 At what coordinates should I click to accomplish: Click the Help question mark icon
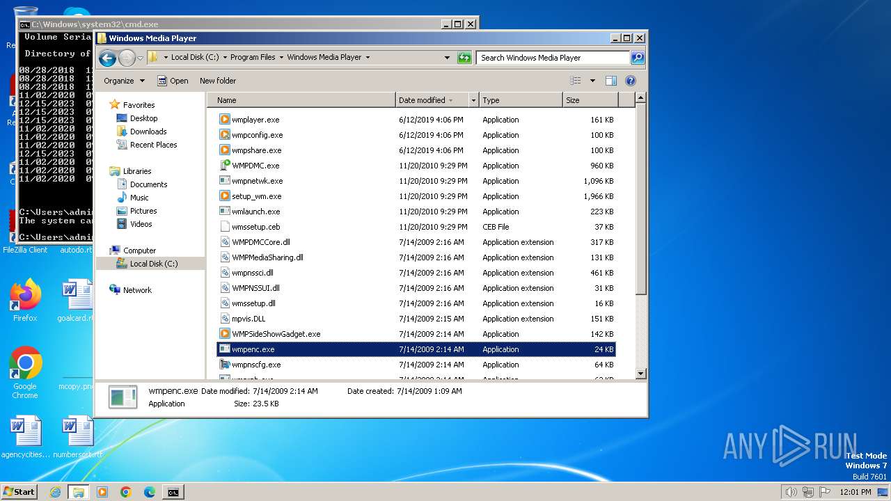coord(631,81)
